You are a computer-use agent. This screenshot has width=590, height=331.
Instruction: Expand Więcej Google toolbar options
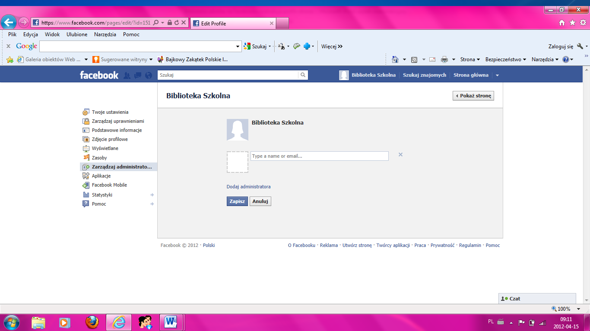(x=332, y=46)
